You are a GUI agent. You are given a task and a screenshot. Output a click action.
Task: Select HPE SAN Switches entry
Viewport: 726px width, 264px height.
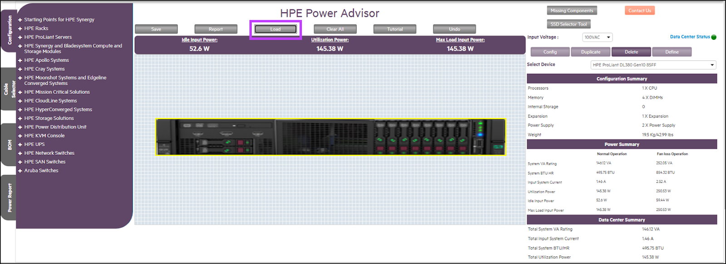click(45, 162)
